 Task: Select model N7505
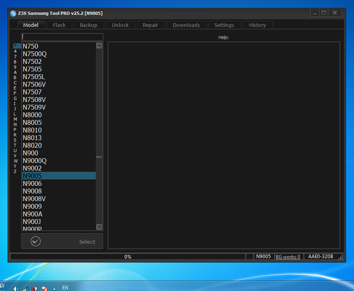[x=59, y=69]
